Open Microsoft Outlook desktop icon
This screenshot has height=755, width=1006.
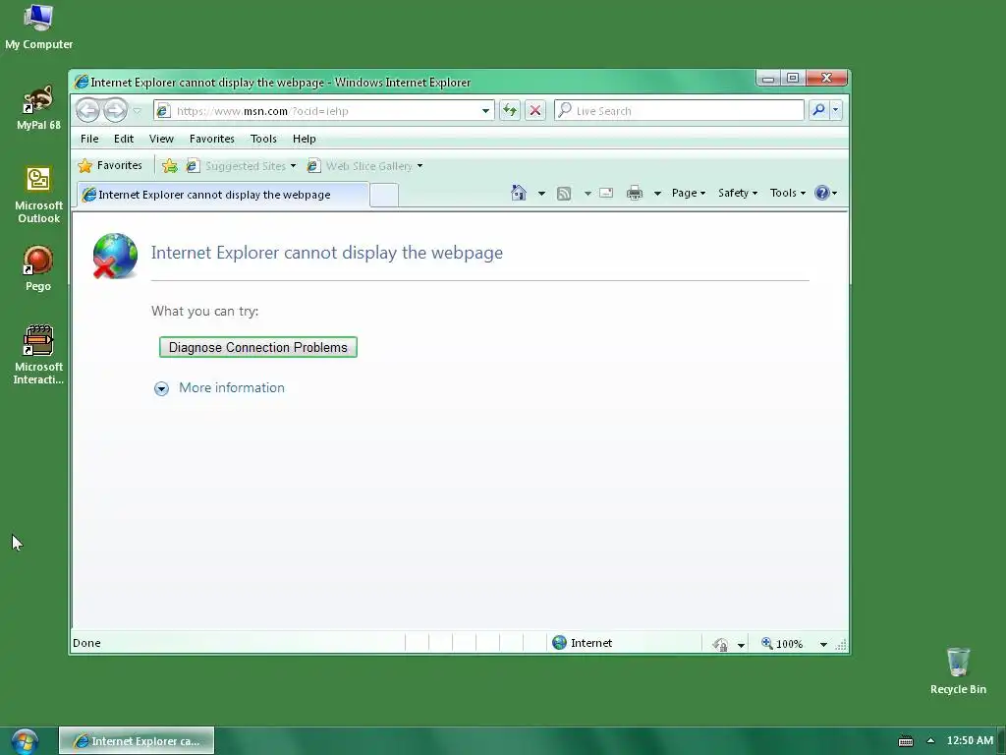[38, 196]
